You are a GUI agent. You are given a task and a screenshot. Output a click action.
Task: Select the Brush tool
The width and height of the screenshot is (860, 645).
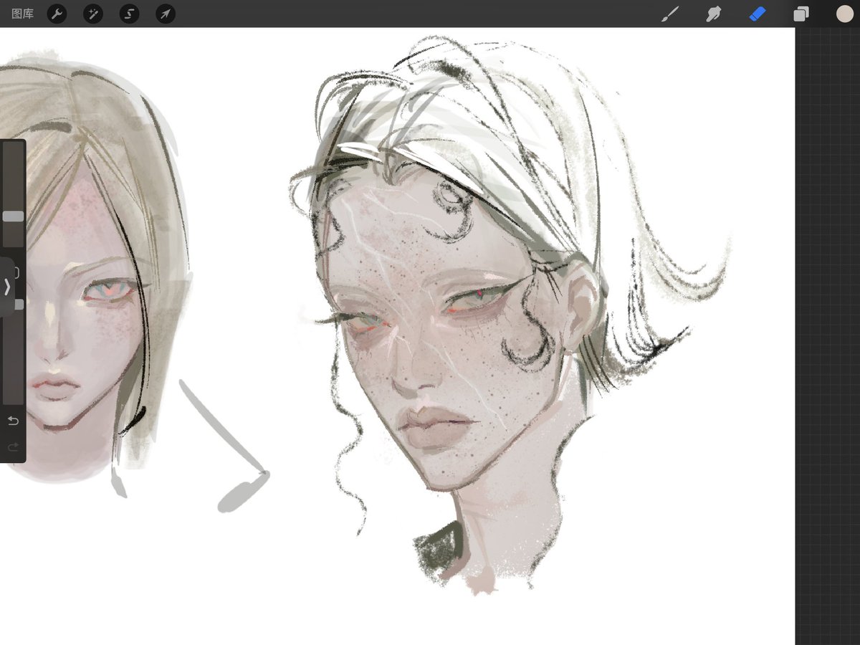pyautogui.click(x=669, y=14)
